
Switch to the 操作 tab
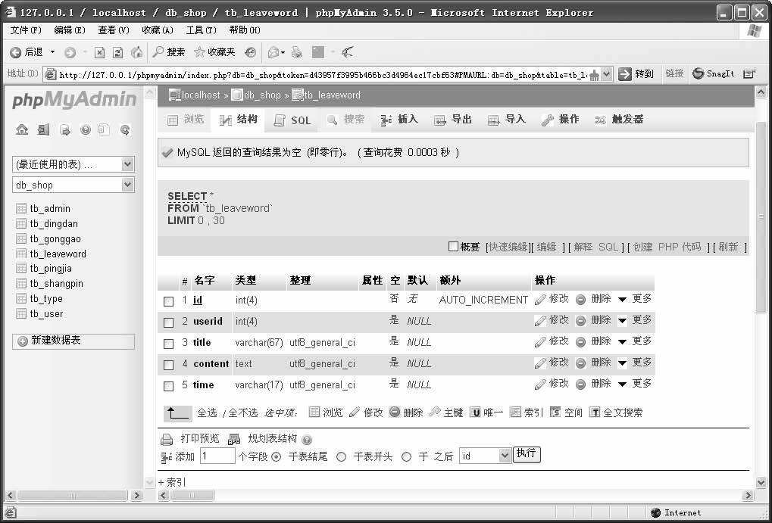[x=561, y=120]
